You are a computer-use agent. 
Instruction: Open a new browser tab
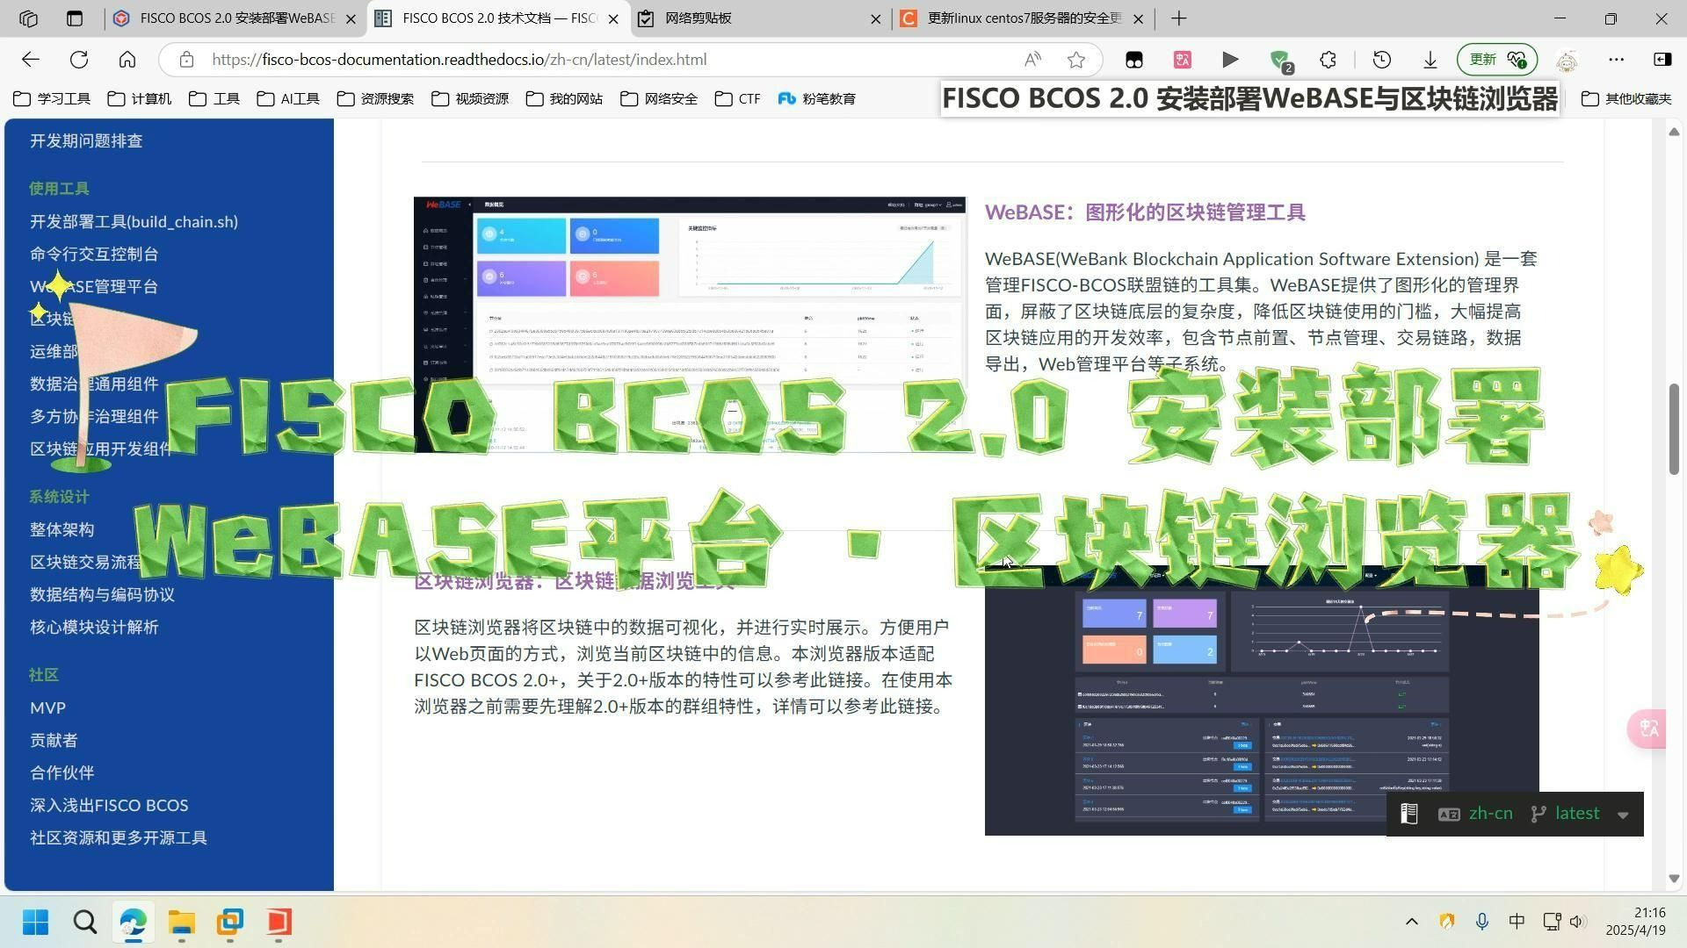[x=1179, y=18]
